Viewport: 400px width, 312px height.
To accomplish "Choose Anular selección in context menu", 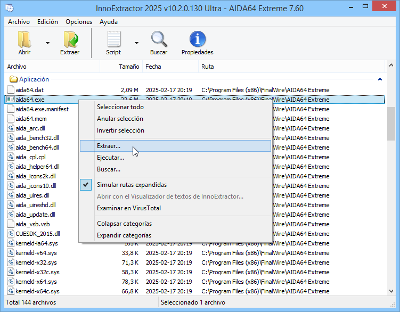I will click(175, 119).
